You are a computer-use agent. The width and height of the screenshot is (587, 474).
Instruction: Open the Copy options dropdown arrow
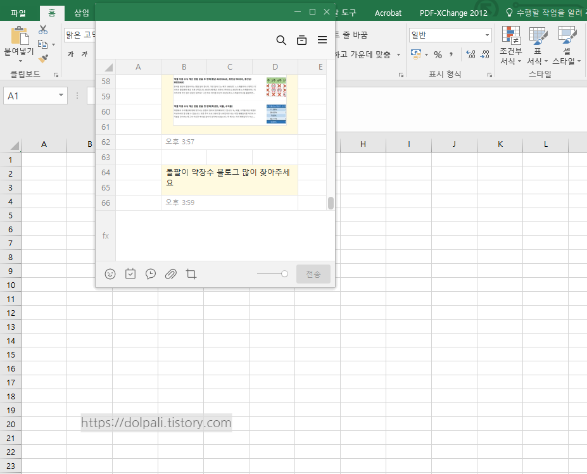pyautogui.click(x=54, y=44)
